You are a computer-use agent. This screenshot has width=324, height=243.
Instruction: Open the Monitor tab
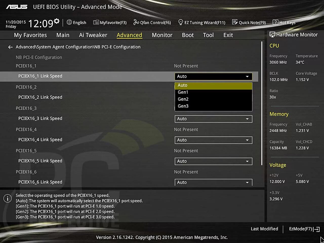click(x=162, y=35)
